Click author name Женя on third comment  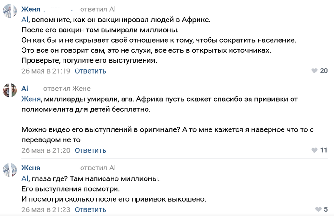click(x=31, y=168)
